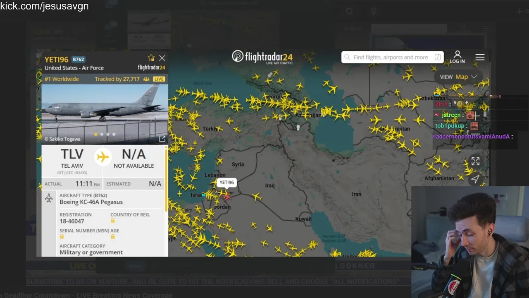
Task: Click chat username jstrccn
Action: pos(451,115)
